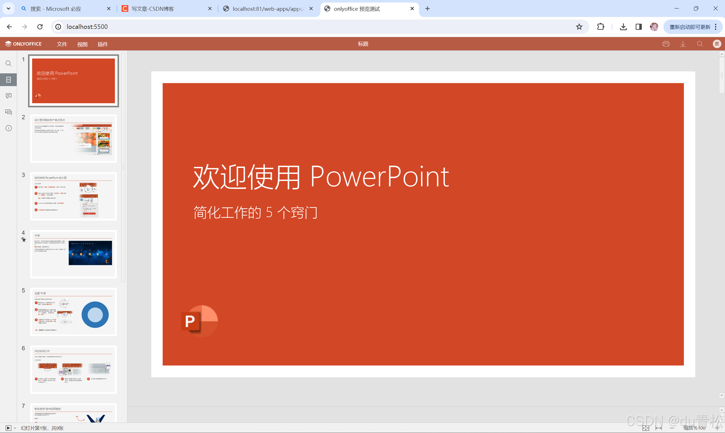The width and height of the screenshot is (725, 433).
Task: Open the 插件 menu
Action: 103,44
